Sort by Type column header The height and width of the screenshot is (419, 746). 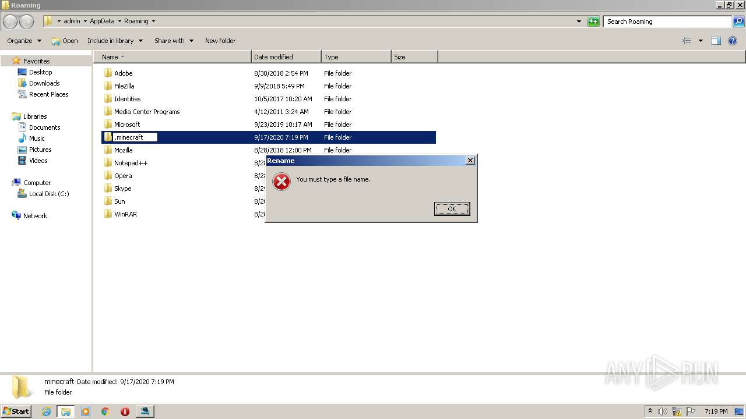click(x=356, y=57)
